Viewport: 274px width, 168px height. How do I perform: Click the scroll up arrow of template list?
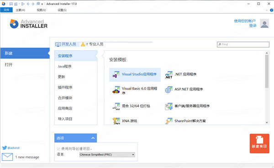(x=267, y=53)
